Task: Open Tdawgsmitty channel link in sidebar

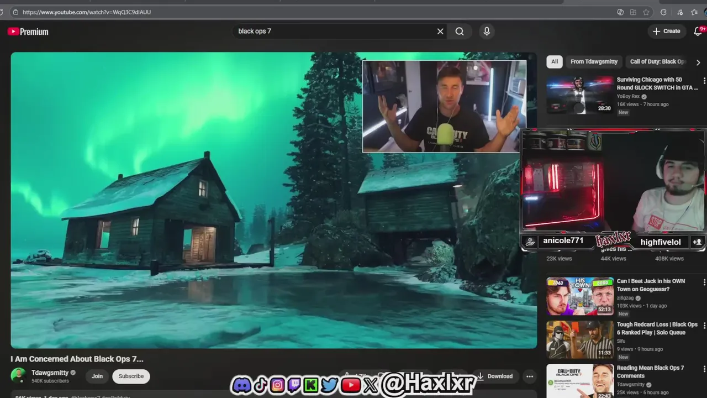Action: (x=630, y=385)
